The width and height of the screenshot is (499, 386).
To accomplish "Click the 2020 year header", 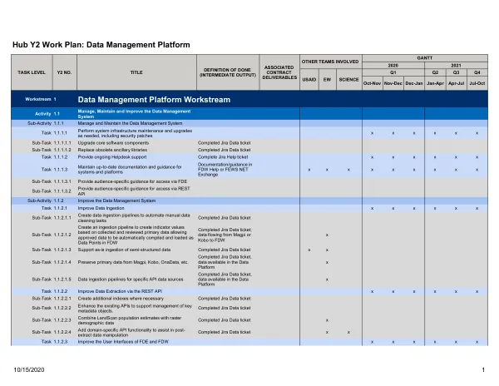I will pos(393,65).
